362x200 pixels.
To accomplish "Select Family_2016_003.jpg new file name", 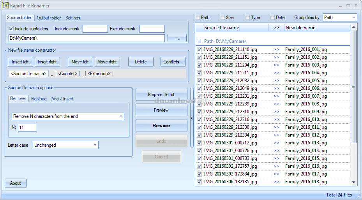I will [x=306, y=65].
